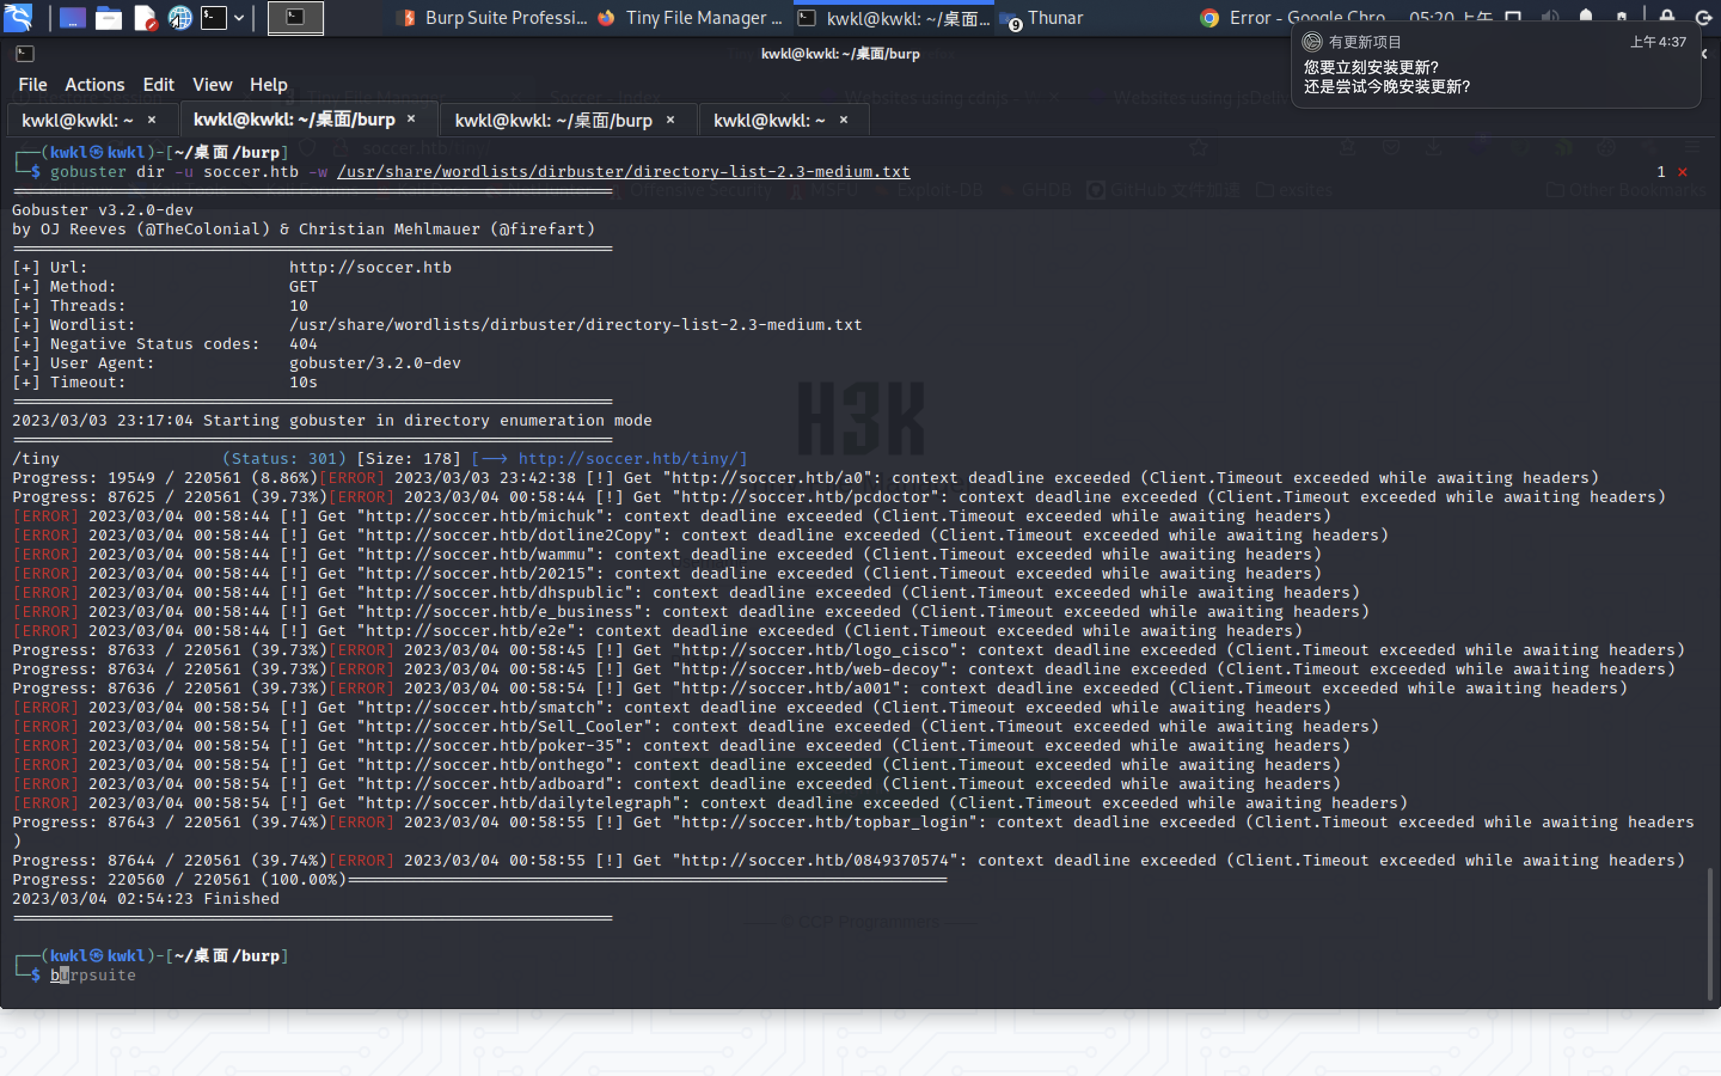This screenshot has width=1721, height=1076.
Task: Open the File menu
Action: 32,85
